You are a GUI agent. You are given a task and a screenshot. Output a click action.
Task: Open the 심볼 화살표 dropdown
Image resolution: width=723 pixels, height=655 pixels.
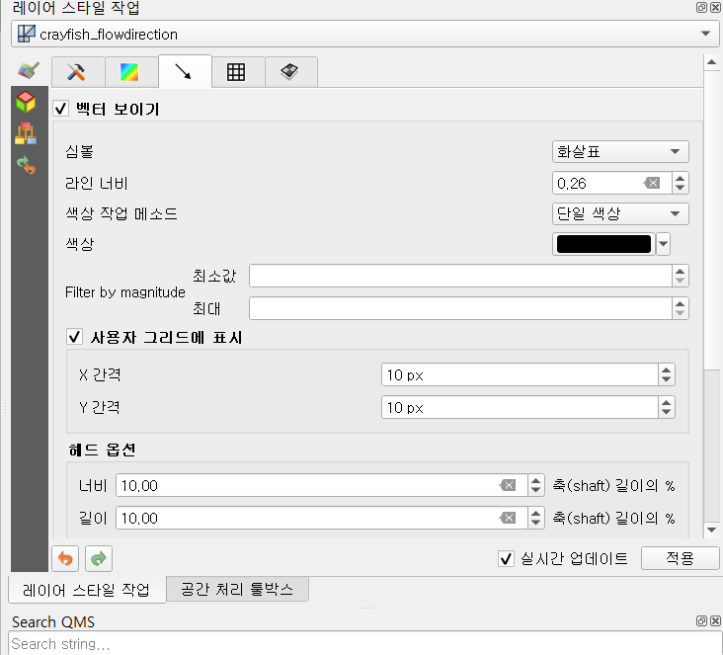tap(620, 152)
